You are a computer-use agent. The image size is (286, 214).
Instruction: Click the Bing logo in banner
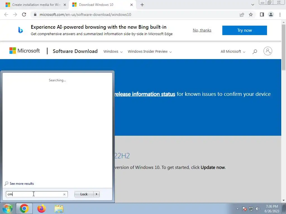20,30
